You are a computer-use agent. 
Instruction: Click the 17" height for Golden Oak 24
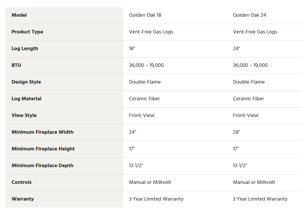236,149
